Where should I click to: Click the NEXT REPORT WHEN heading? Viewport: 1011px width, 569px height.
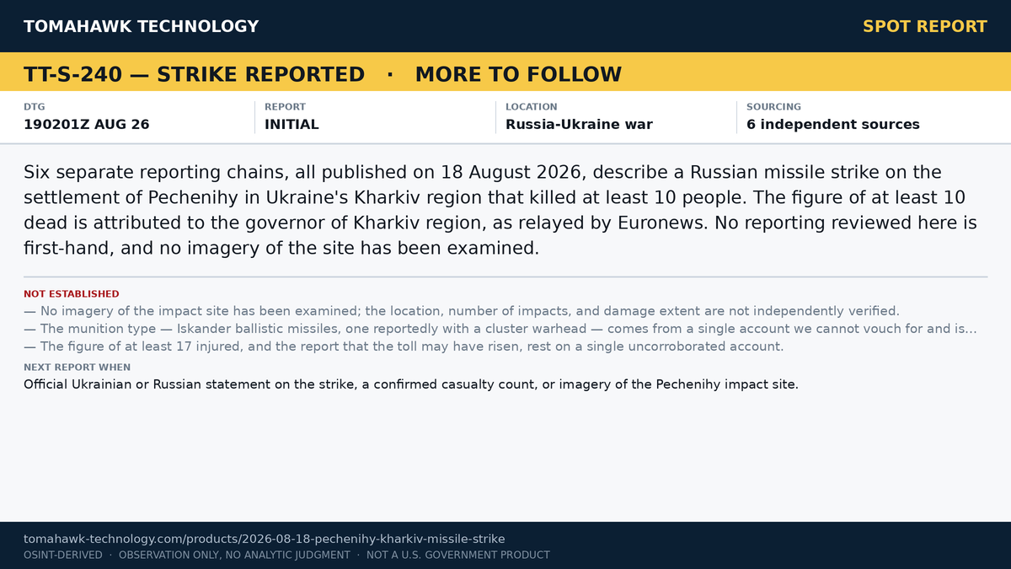click(x=77, y=368)
